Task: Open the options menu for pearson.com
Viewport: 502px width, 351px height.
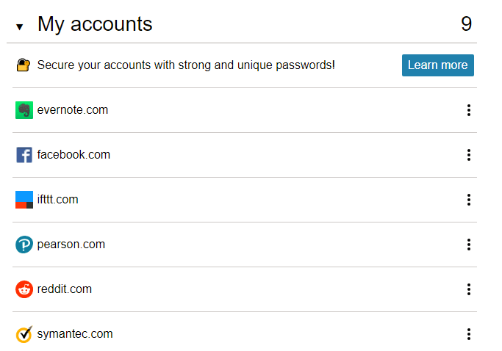Action: [x=469, y=245]
